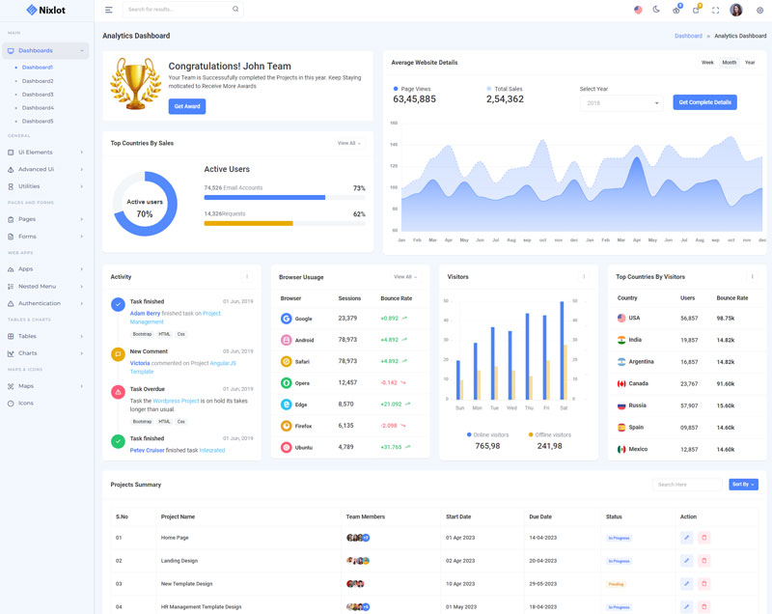Select the Week chart range

coord(707,63)
